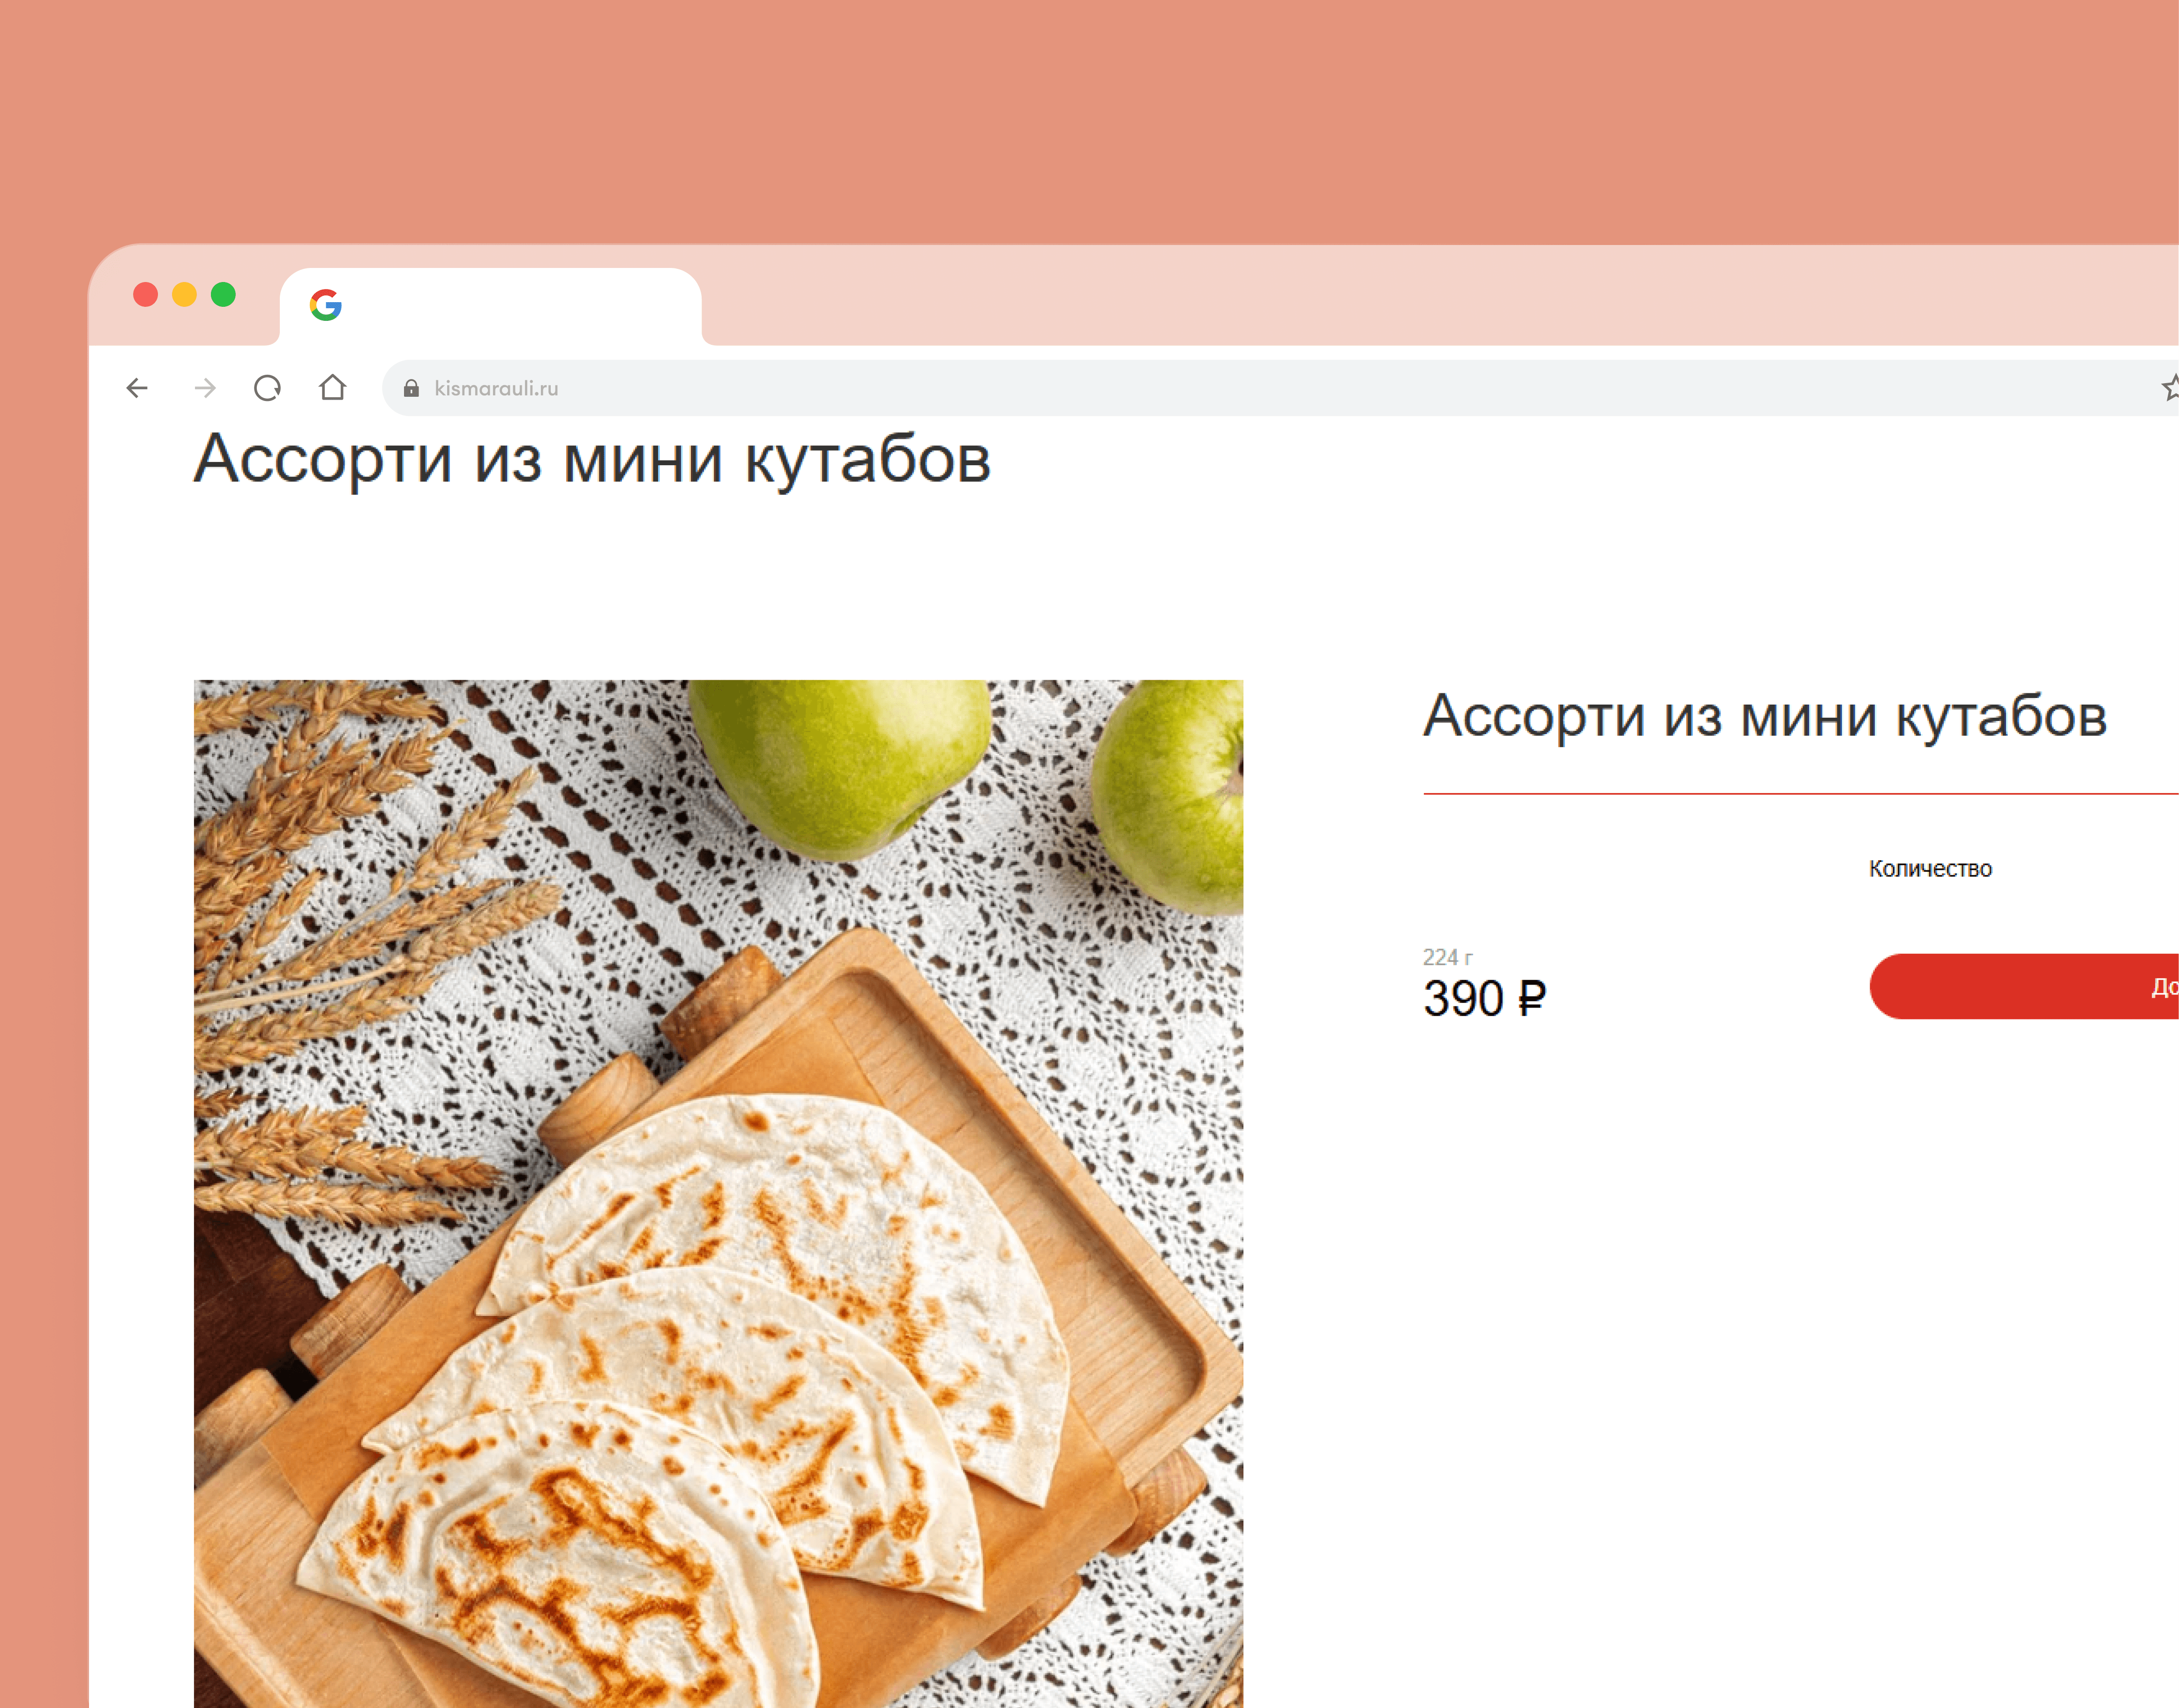Click the forward navigation arrow

click(x=205, y=388)
